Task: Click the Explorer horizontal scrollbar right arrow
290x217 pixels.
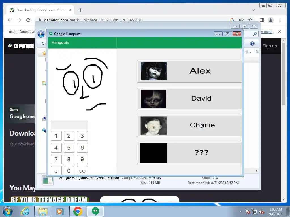Action: click(x=256, y=171)
